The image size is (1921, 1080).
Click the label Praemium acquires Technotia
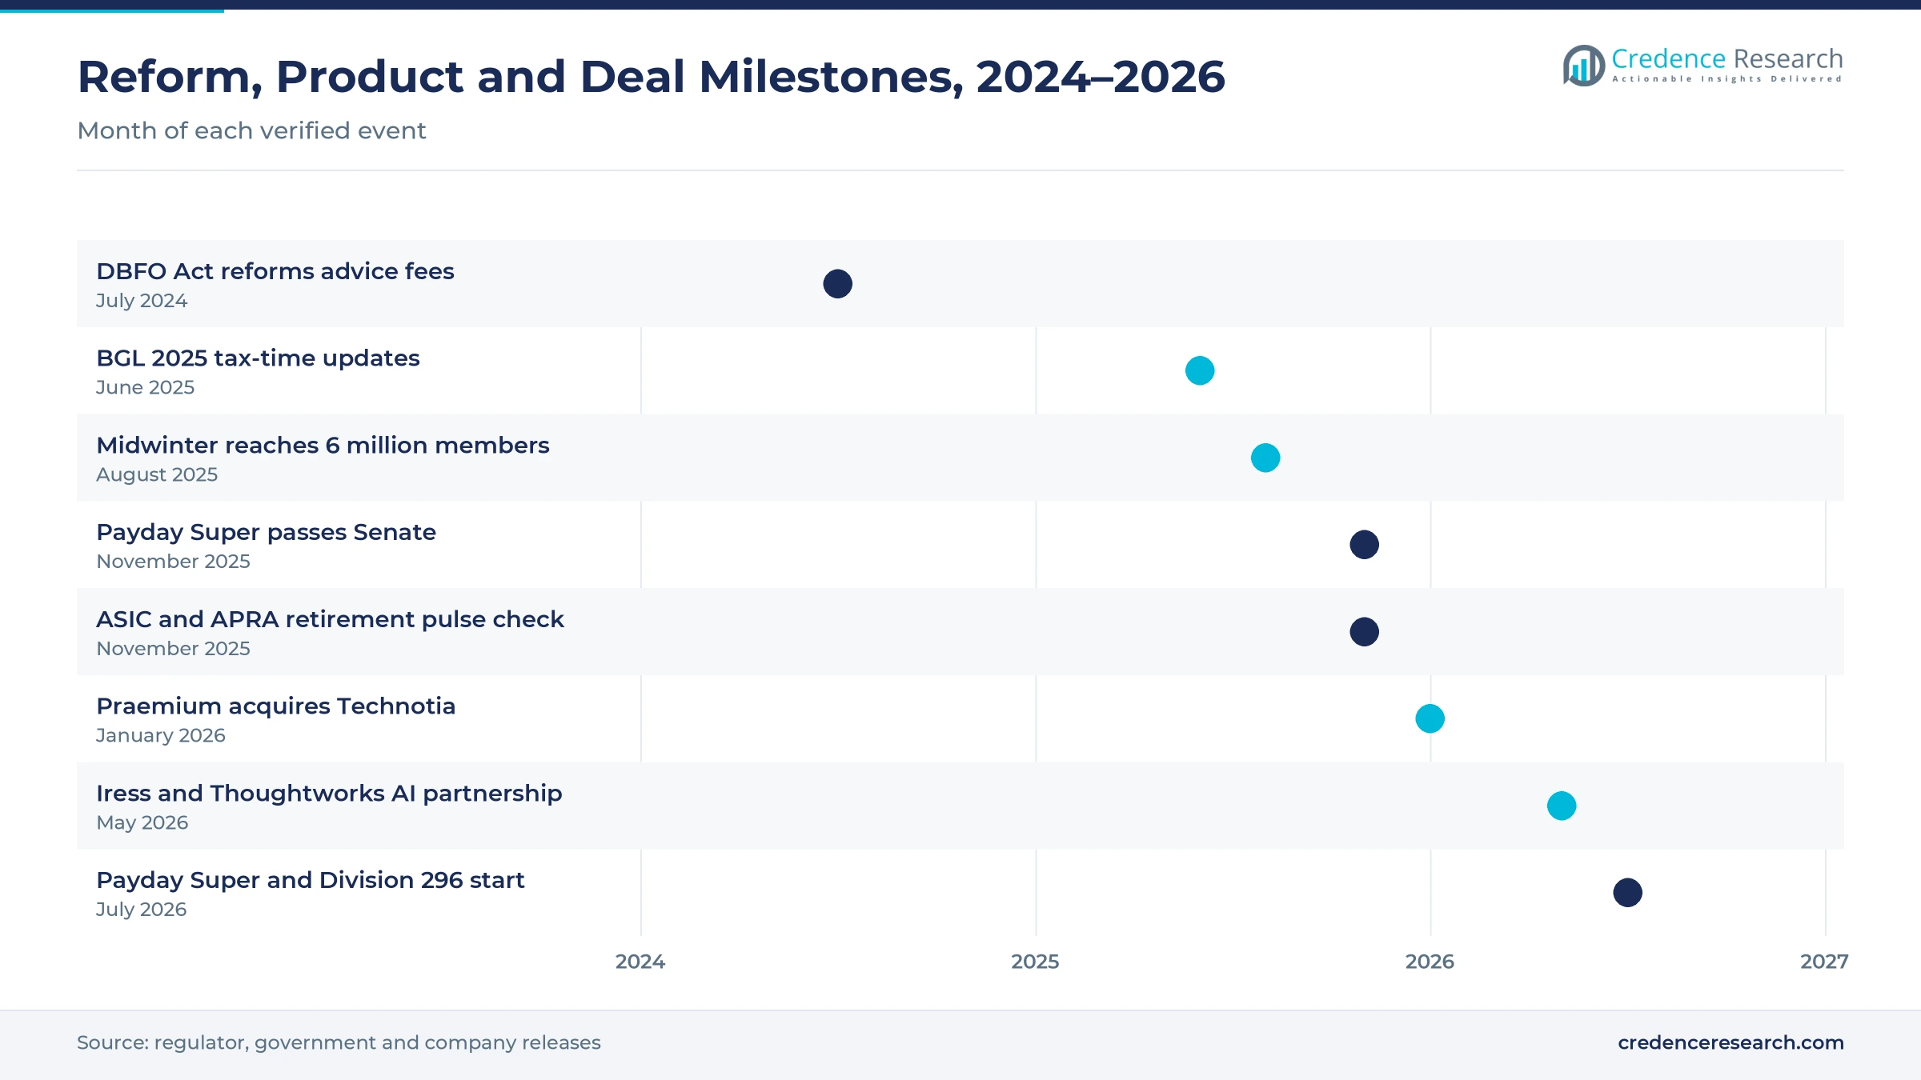click(275, 706)
